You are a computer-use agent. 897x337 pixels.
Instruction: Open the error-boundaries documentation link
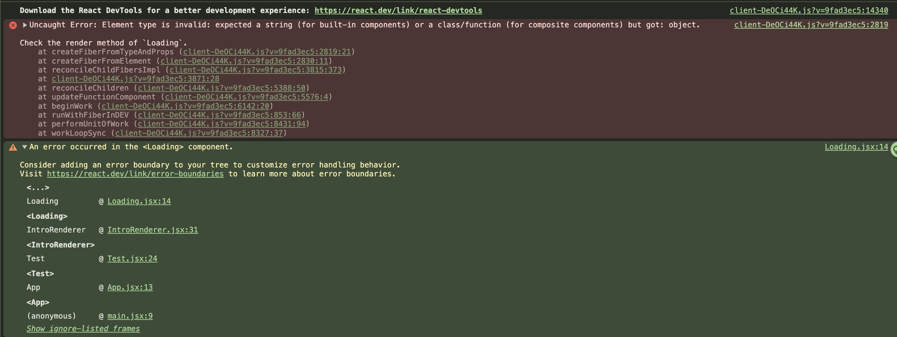pos(135,174)
